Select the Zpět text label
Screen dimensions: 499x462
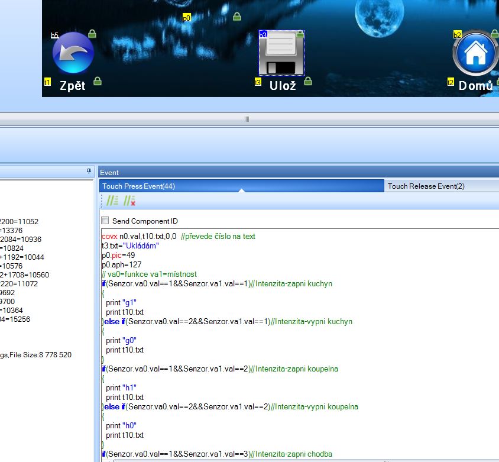72,86
